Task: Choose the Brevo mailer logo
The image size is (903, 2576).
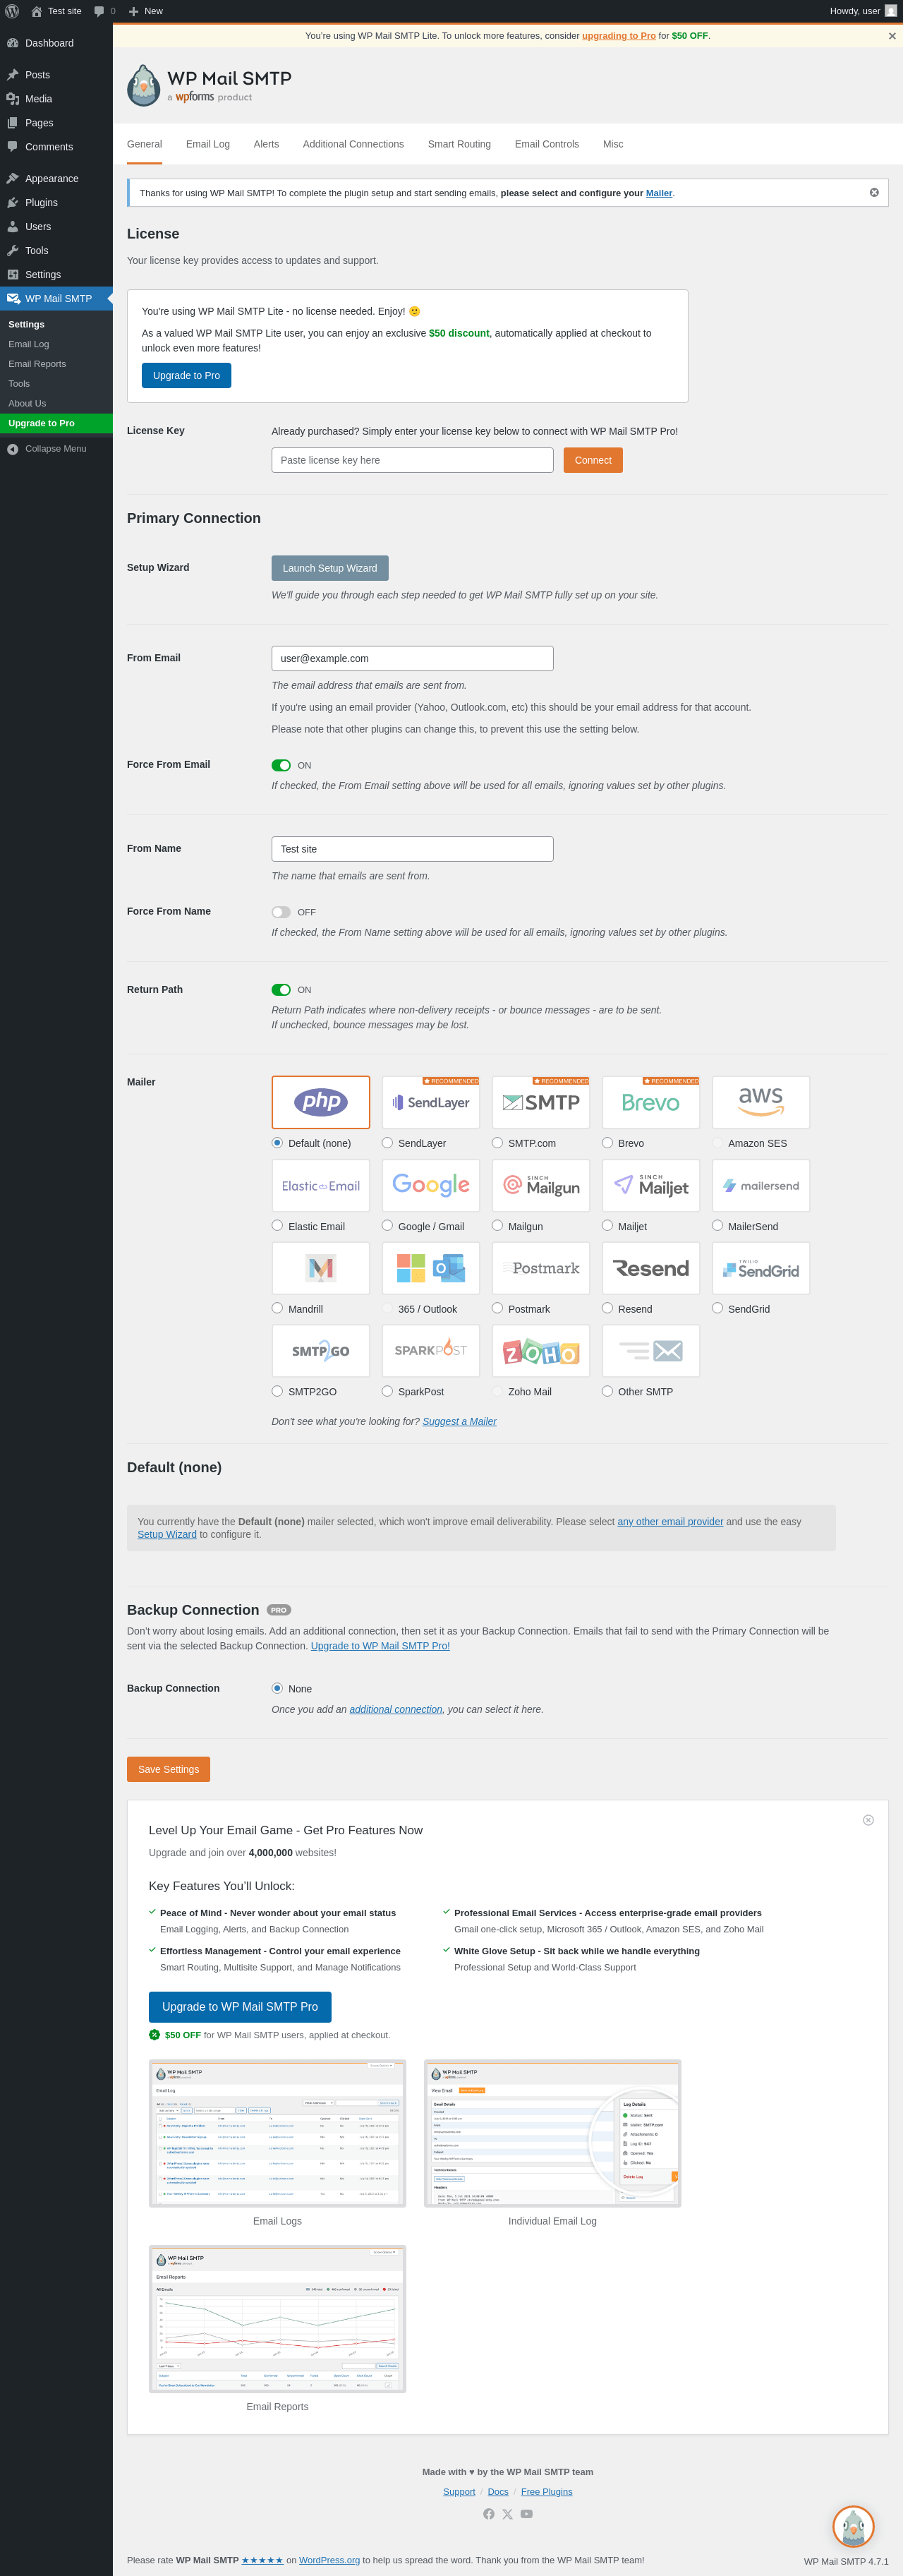Action: [650, 1102]
